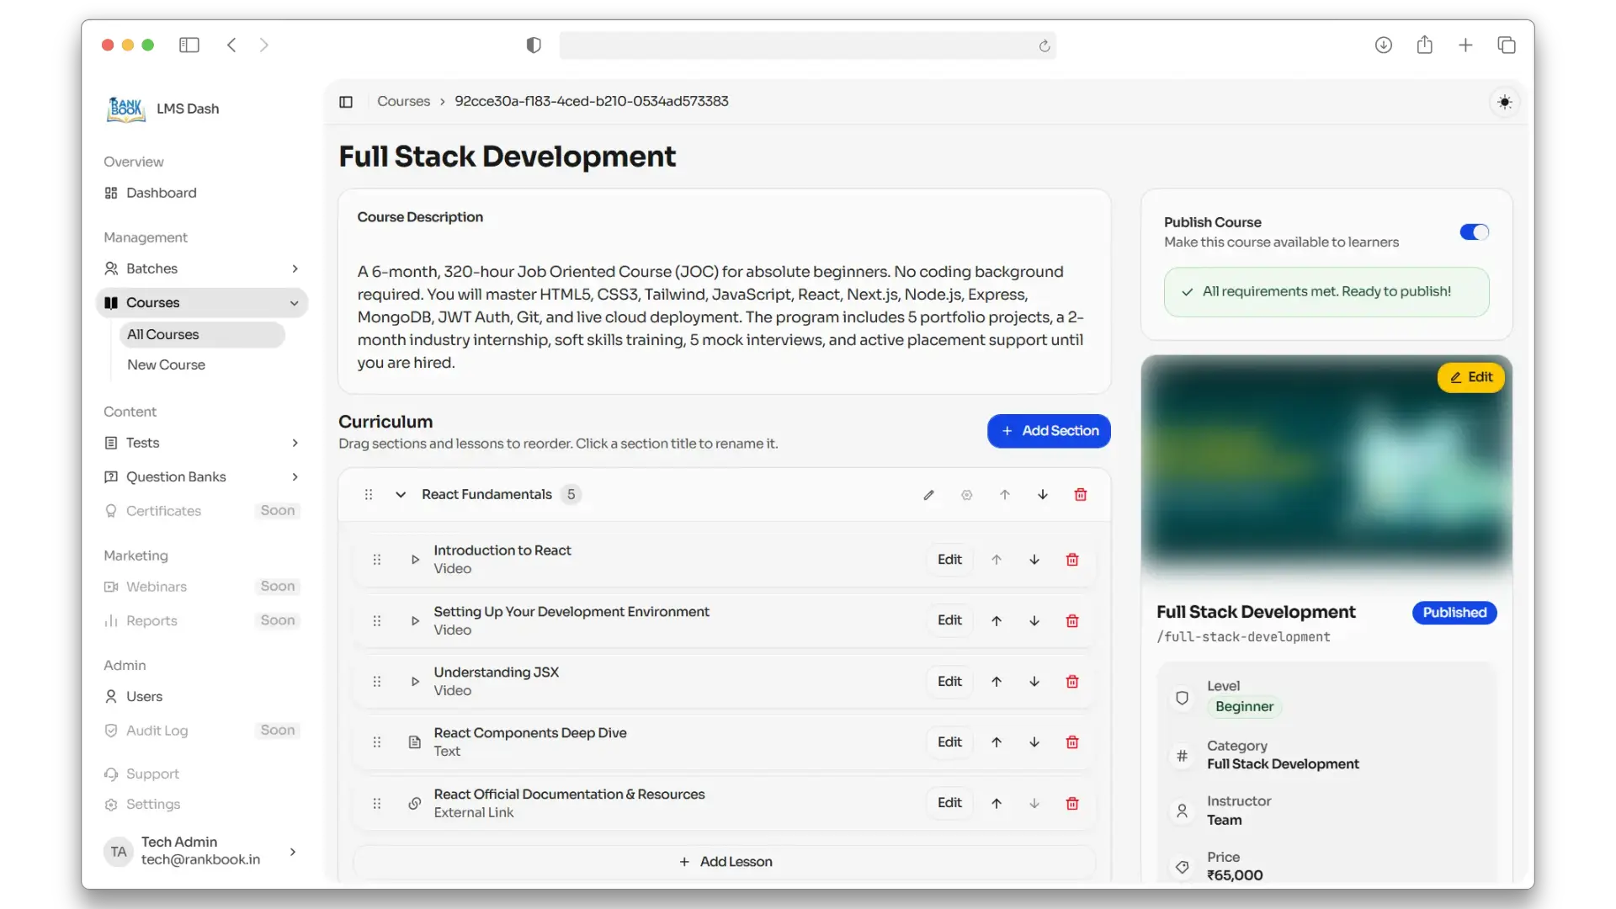
Task: Click the section settings icon for React Fundamentals
Action: [x=966, y=495]
